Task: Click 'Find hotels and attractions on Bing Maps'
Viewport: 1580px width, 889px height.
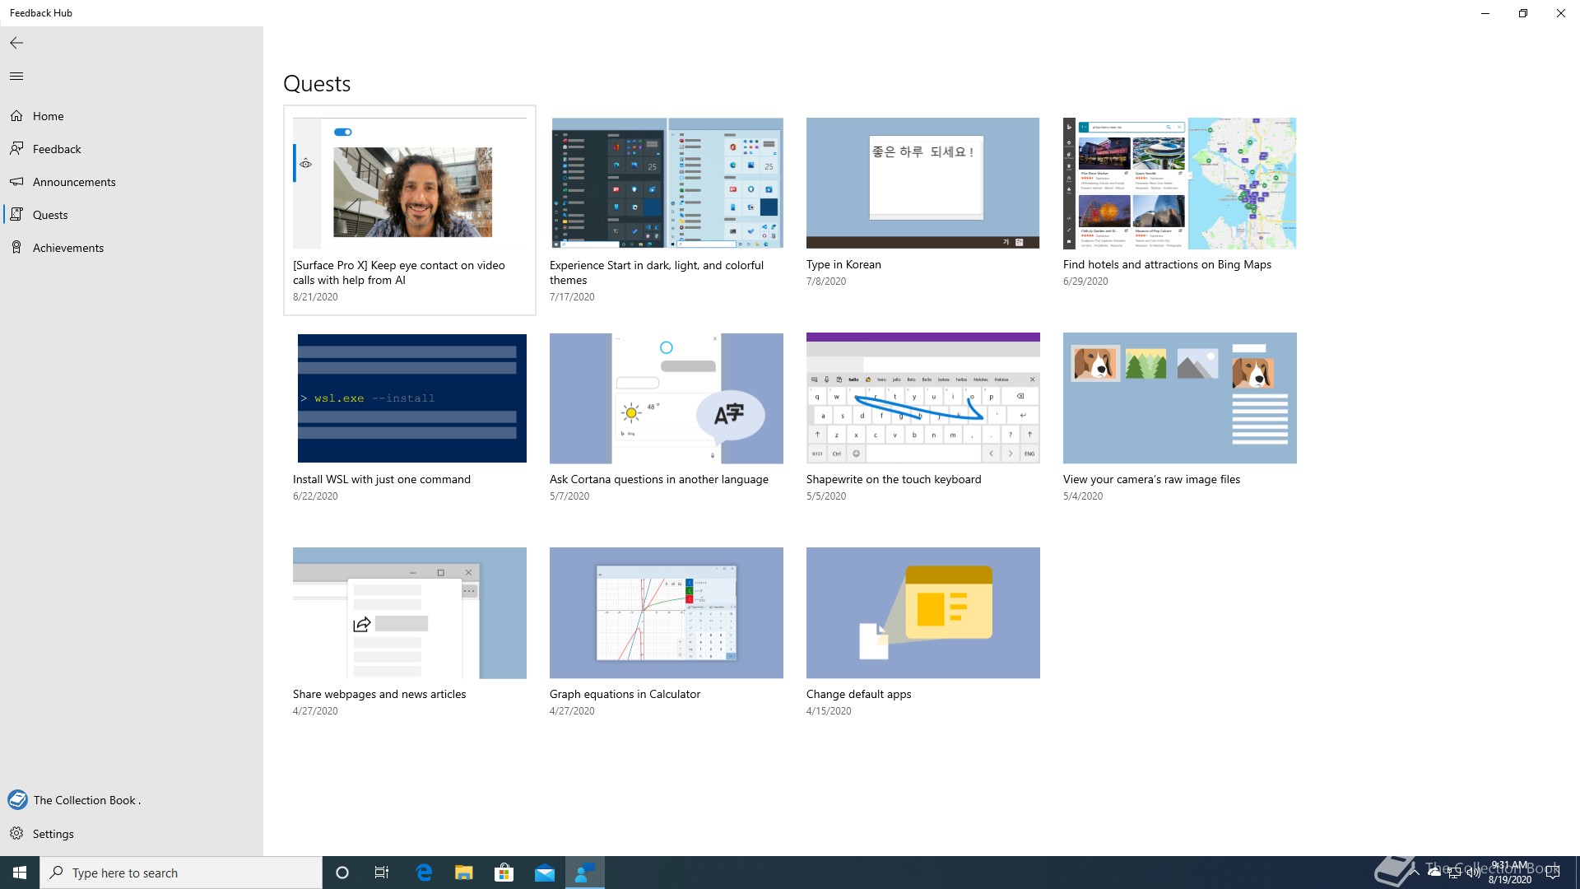Action: [1167, 265]
